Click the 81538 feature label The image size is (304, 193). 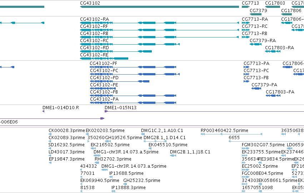pos(88,188)
